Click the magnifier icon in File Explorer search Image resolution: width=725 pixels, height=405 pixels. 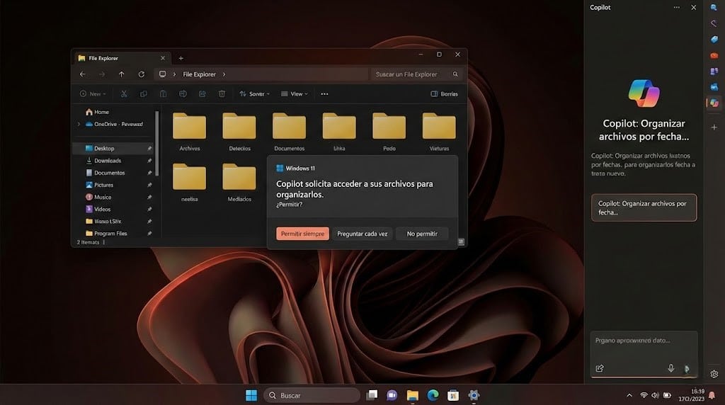tap(455, 74)
